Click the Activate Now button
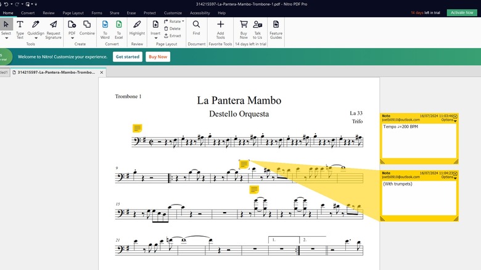The image size is (481, 270). tap(461, 12)
